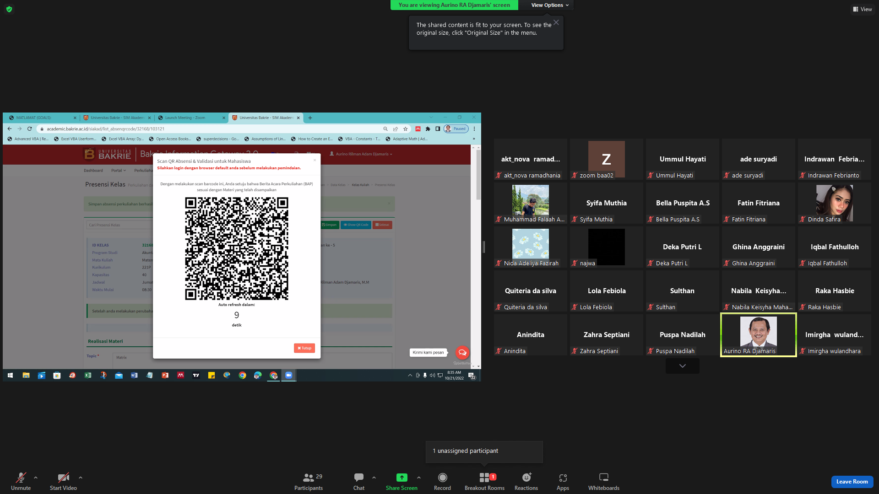The height and width of the screenshot is (494, 879).
Task: Start Video with the camera toggle
Action: [x=63, y=482]
